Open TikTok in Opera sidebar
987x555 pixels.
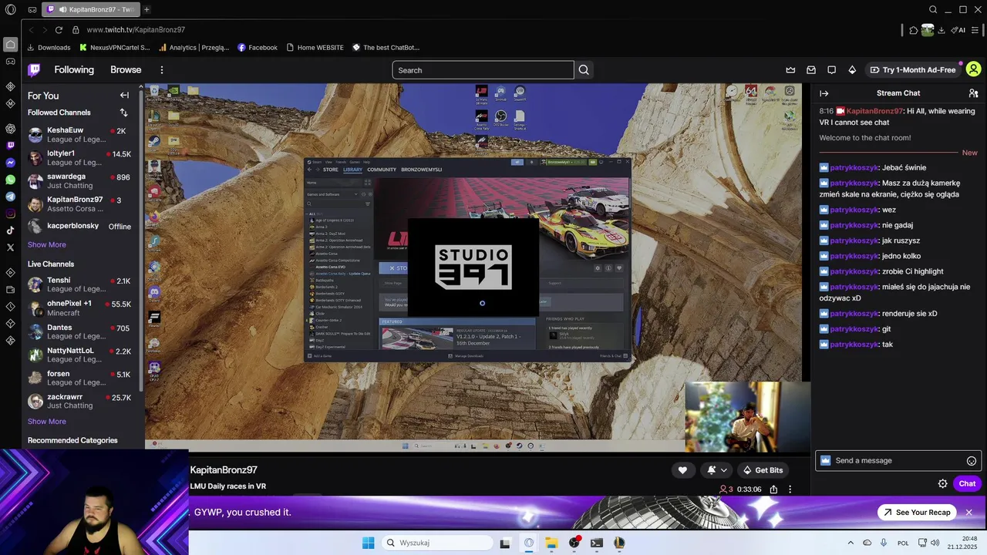[11, 230]
